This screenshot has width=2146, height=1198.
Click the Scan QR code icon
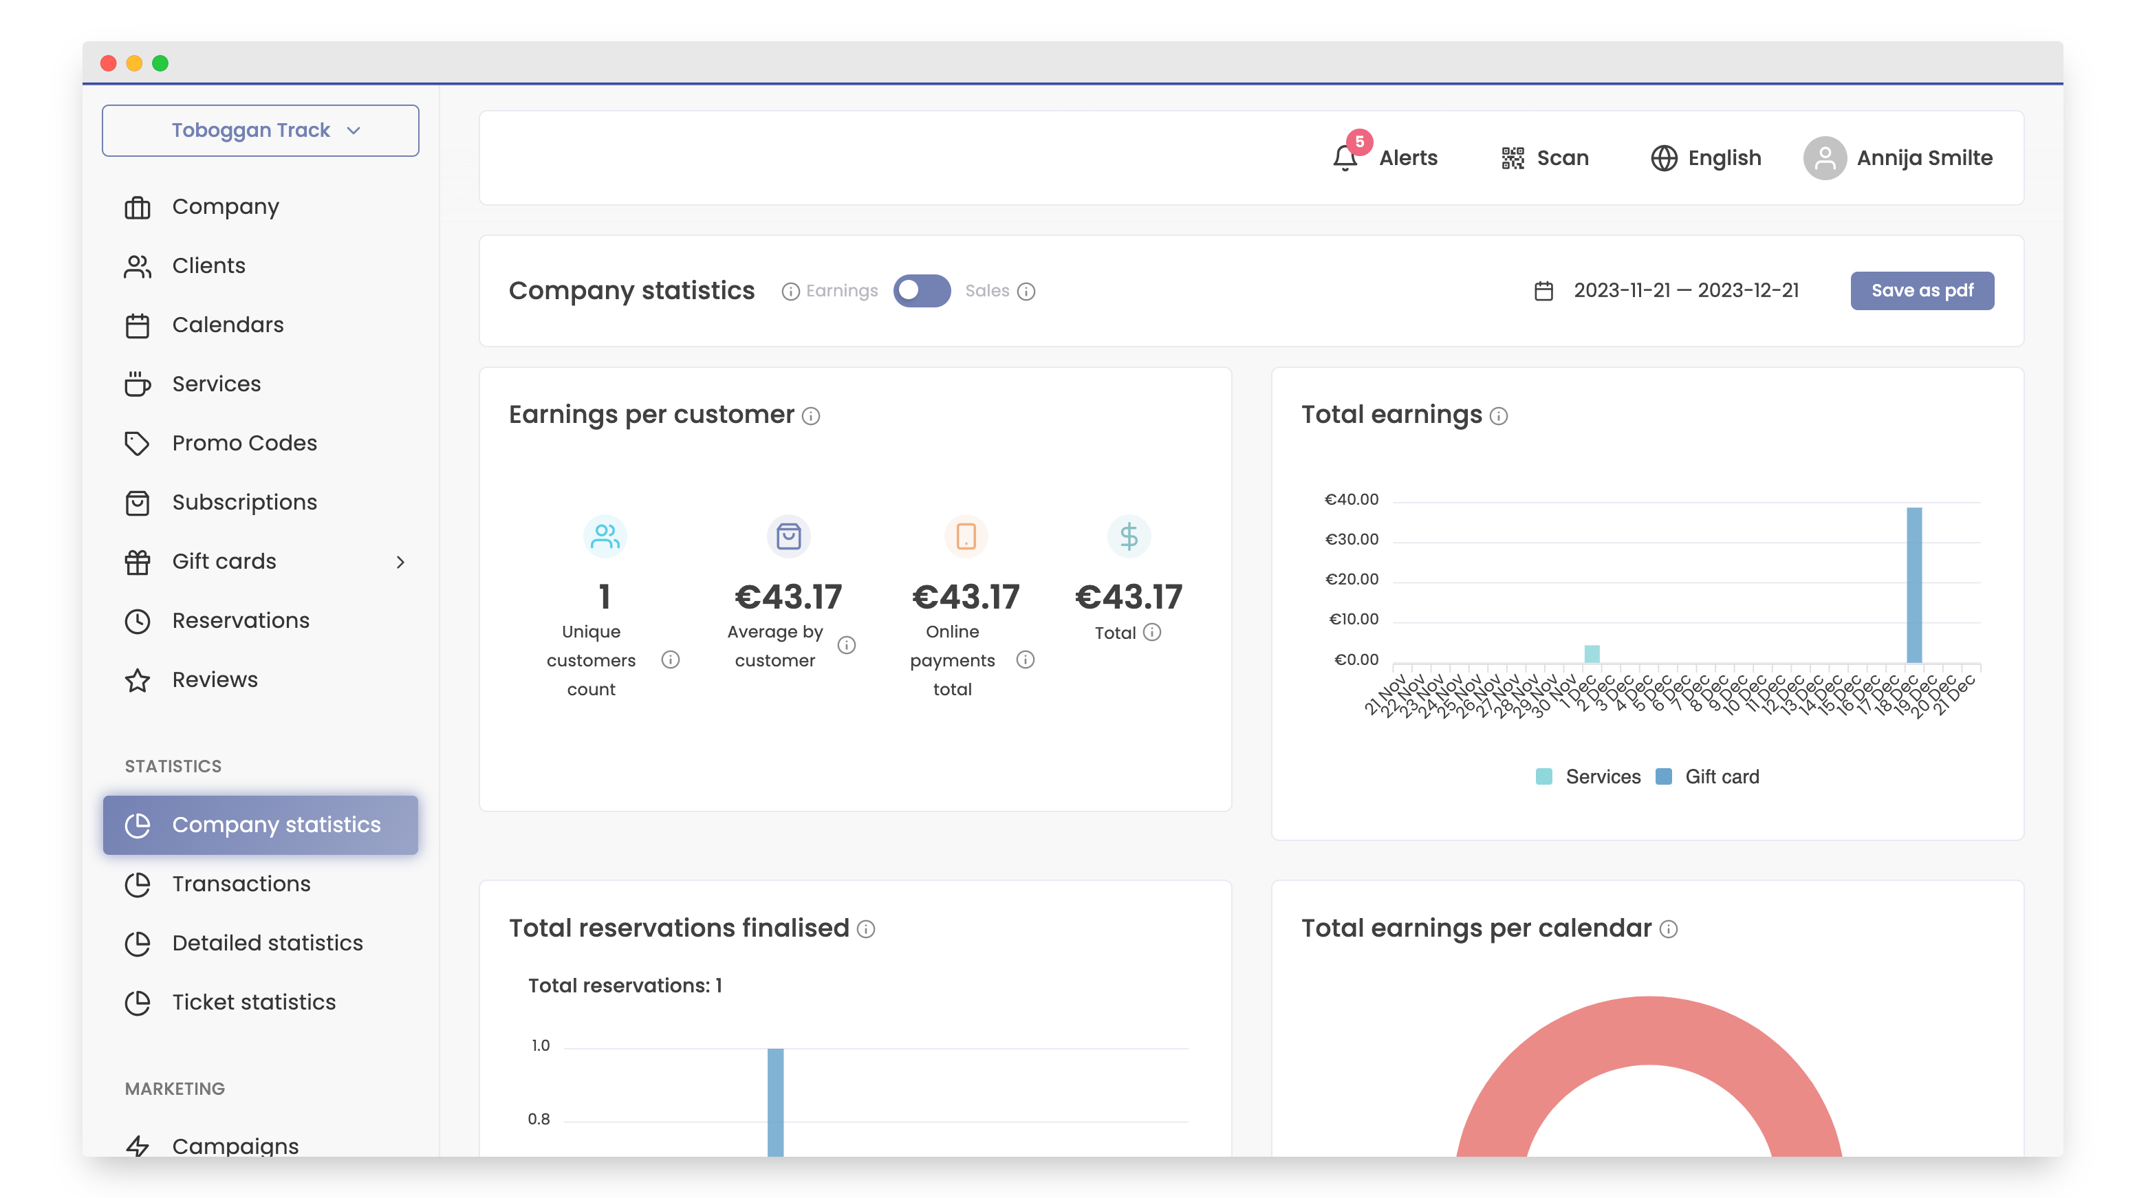1511,157
